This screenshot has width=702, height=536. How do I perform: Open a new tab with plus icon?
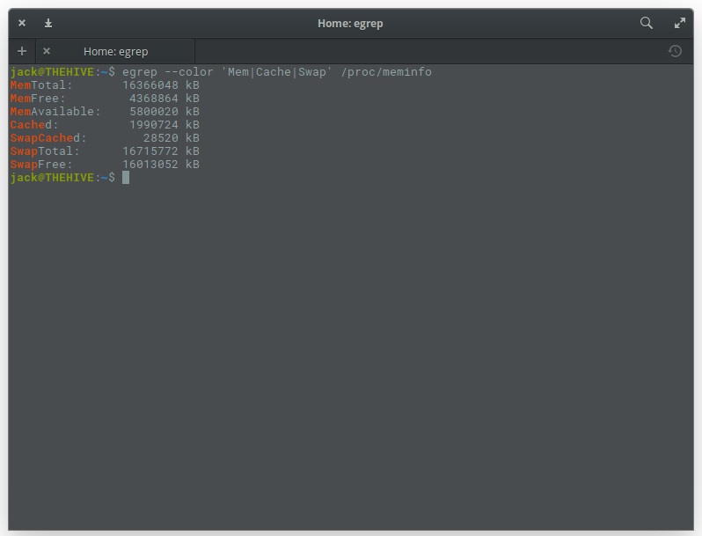pos(22,51)
